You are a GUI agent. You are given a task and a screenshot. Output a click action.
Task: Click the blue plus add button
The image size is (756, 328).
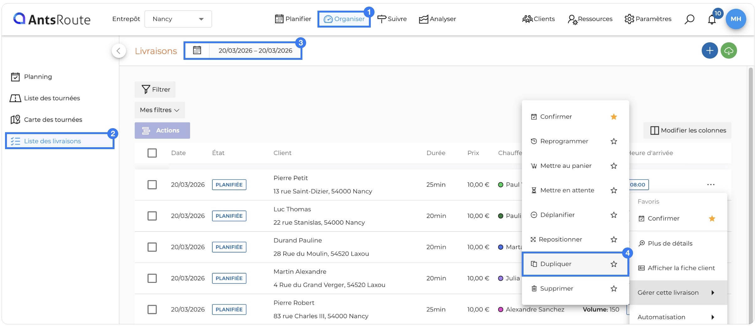click(x=710, y=50)
